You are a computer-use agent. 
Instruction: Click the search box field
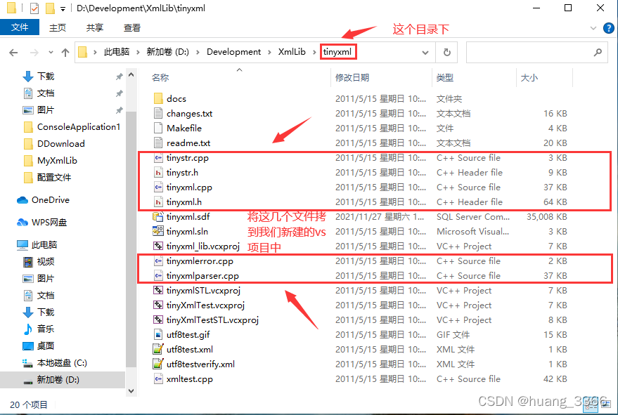pyautogui.click(x=537, y=52)
